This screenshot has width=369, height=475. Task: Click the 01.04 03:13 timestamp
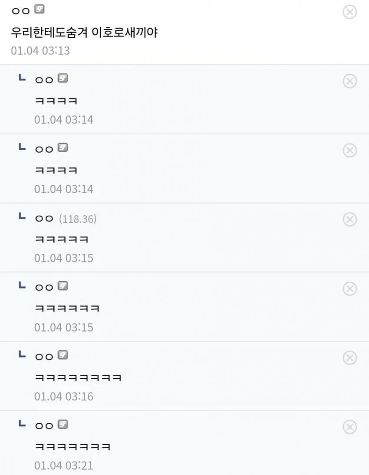pyautogui.click(x=40, y=50)
